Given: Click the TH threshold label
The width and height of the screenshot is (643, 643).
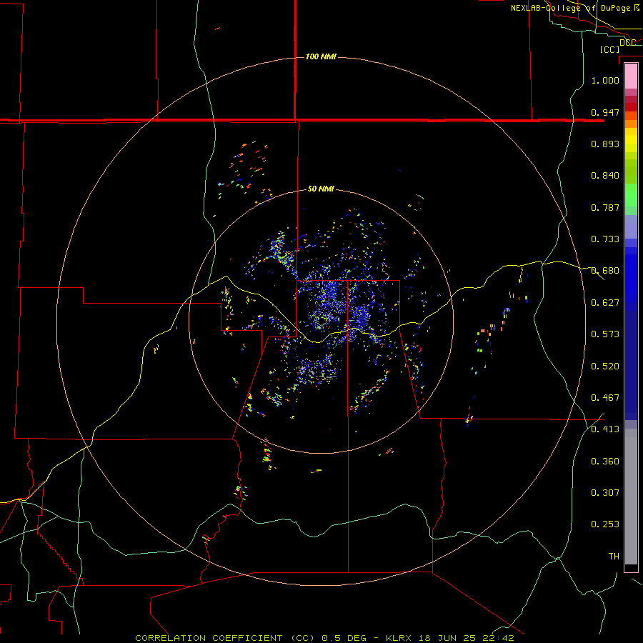Looking at the screenshot, I should point(614,557).
